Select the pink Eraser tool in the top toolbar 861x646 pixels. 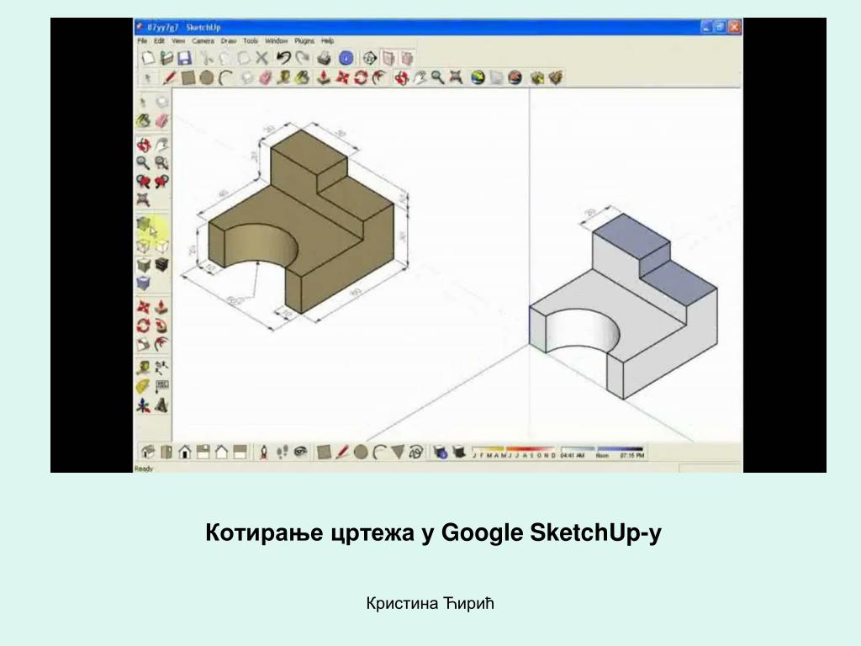tap(265, 78)
